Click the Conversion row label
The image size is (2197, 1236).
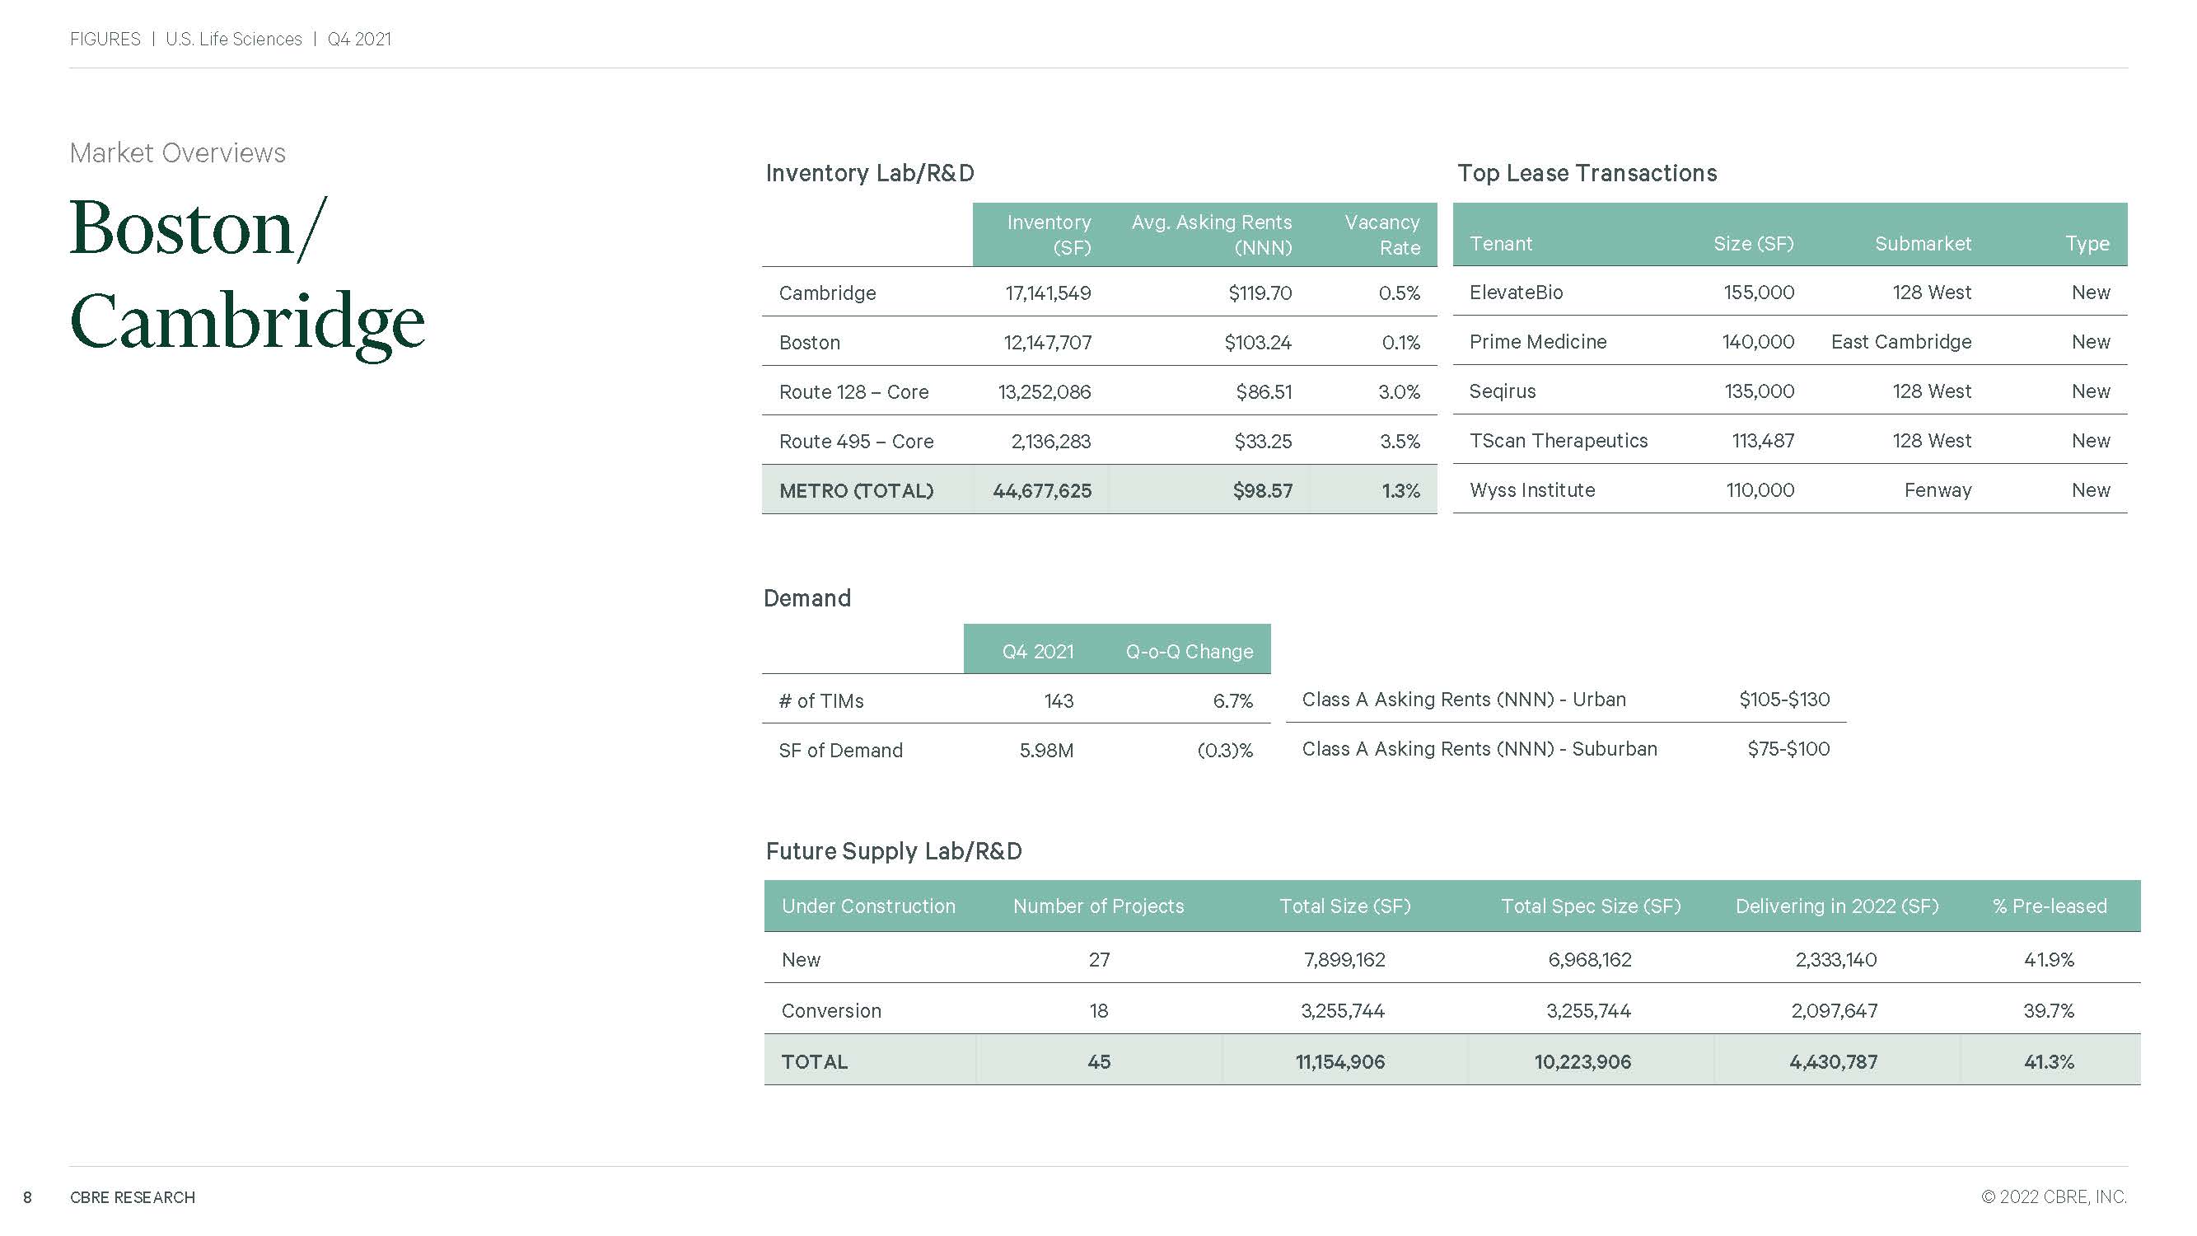click(830, 1011)
